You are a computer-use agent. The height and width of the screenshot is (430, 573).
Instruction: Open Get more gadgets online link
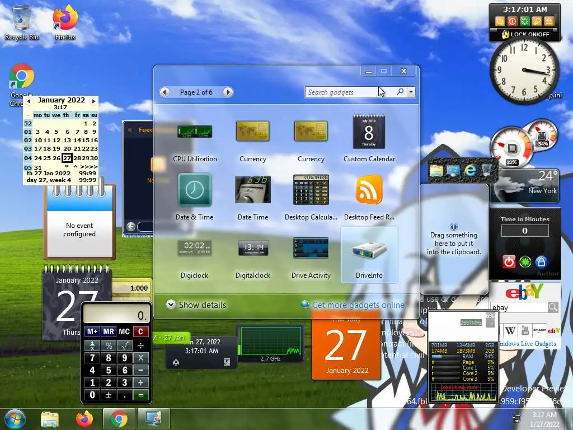click(x=358, y=305)
